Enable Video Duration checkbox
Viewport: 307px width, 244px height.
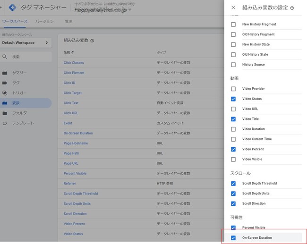233,129
